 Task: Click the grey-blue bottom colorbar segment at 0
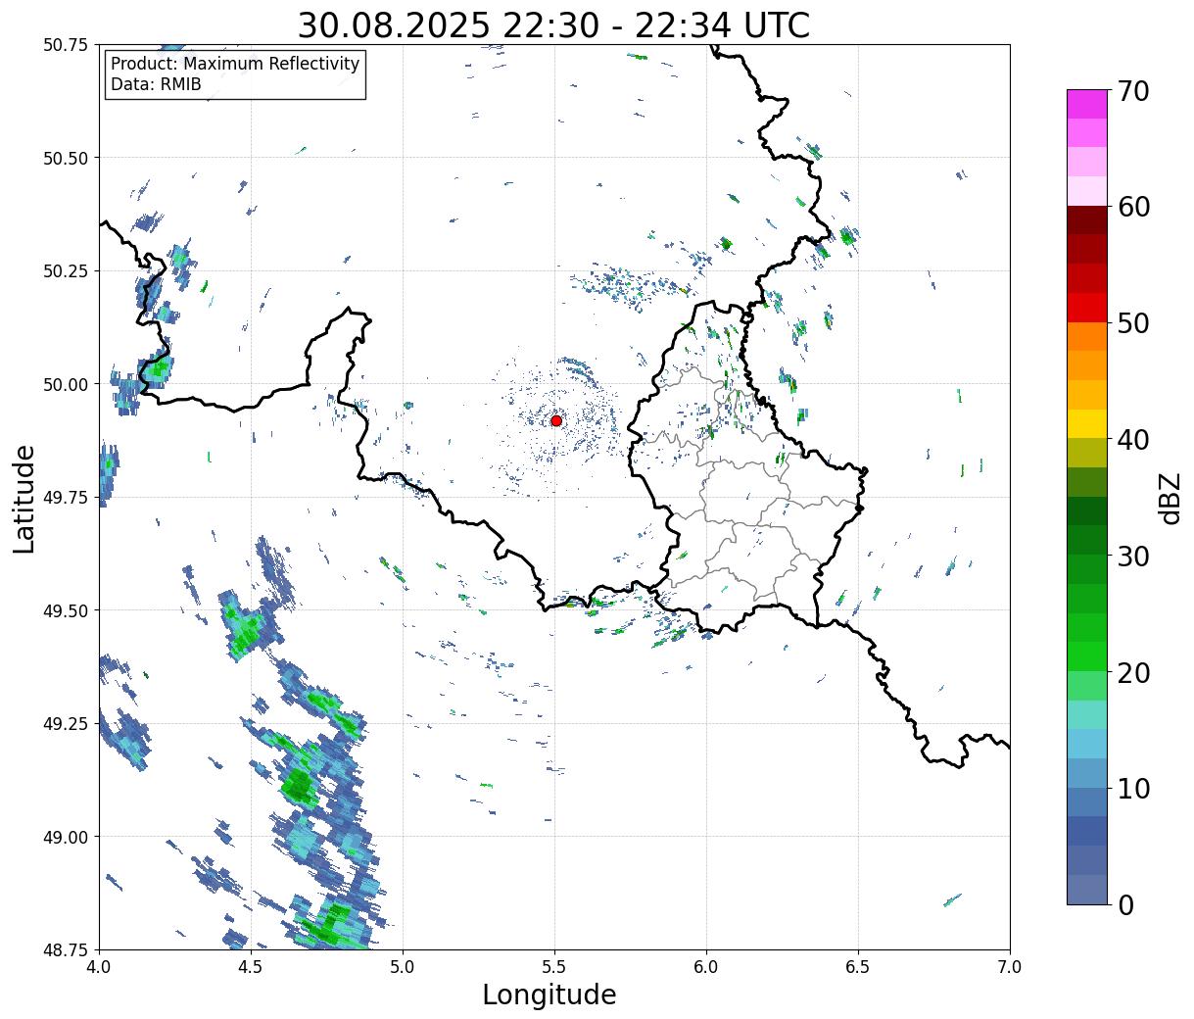(x=1087, y=889)
